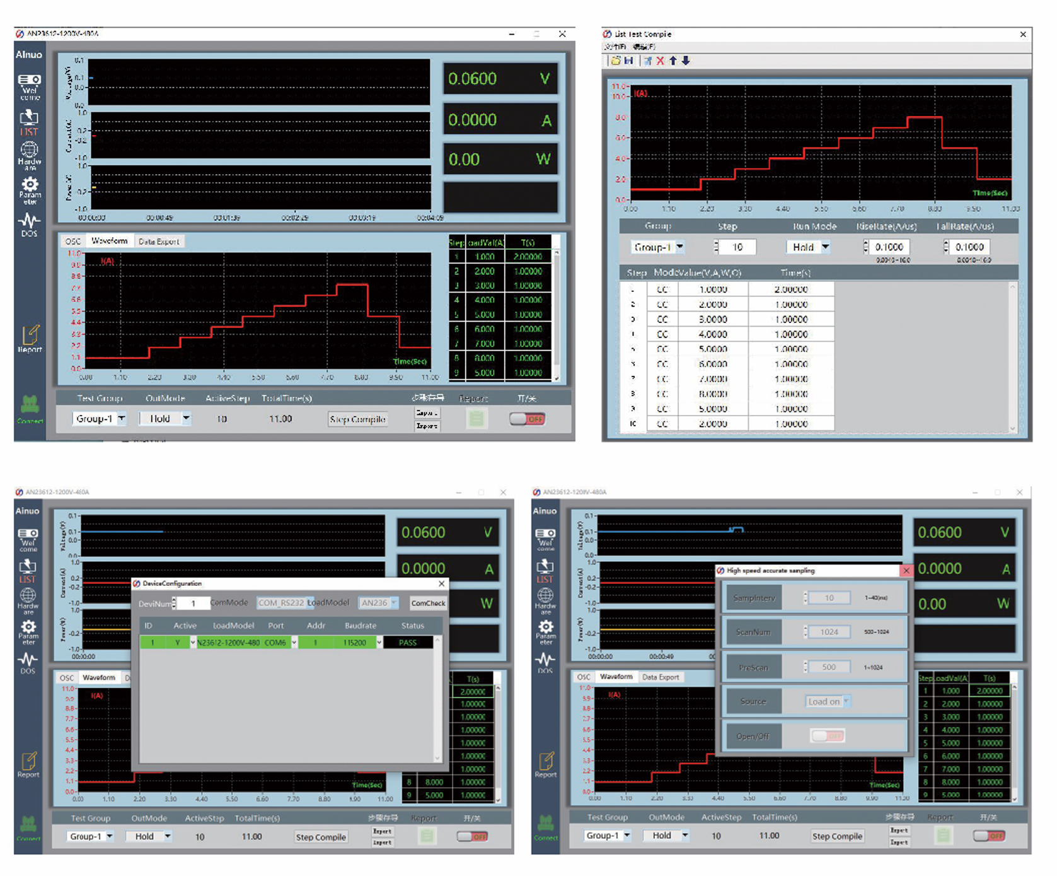This screenshot has width=1057, height=876.
Task: Open the LIST icon in top-left window sidebar
Action: (29, 122)
